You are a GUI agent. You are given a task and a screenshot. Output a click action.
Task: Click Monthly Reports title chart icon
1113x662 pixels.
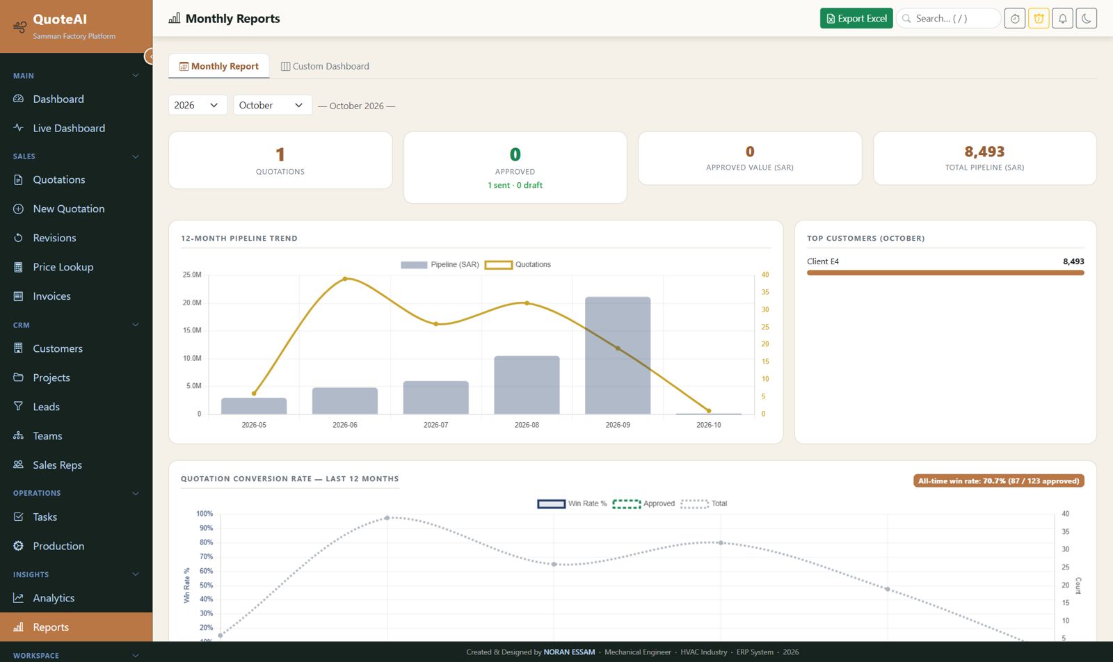[x=175, y=18]
